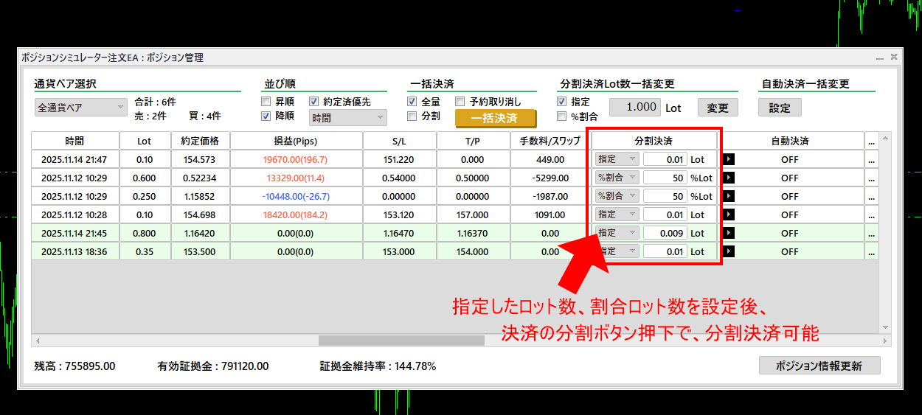
Task: Click the ポジション情報更新 button
Action: click(x=819, y=366)
